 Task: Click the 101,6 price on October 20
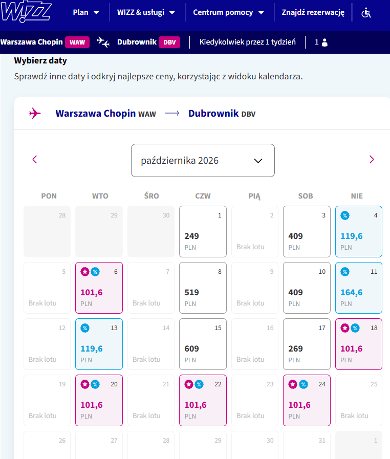point(91,405)
